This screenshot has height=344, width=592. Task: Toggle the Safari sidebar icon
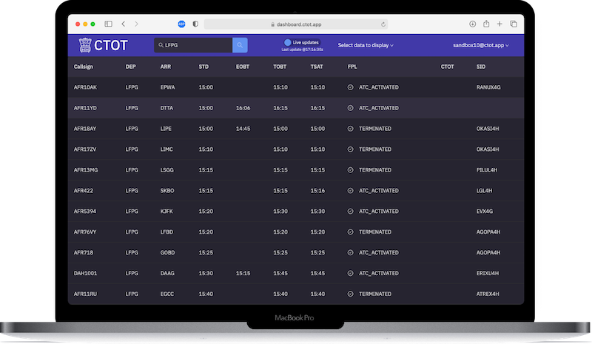pyautogui.click(x=109, y=24)
